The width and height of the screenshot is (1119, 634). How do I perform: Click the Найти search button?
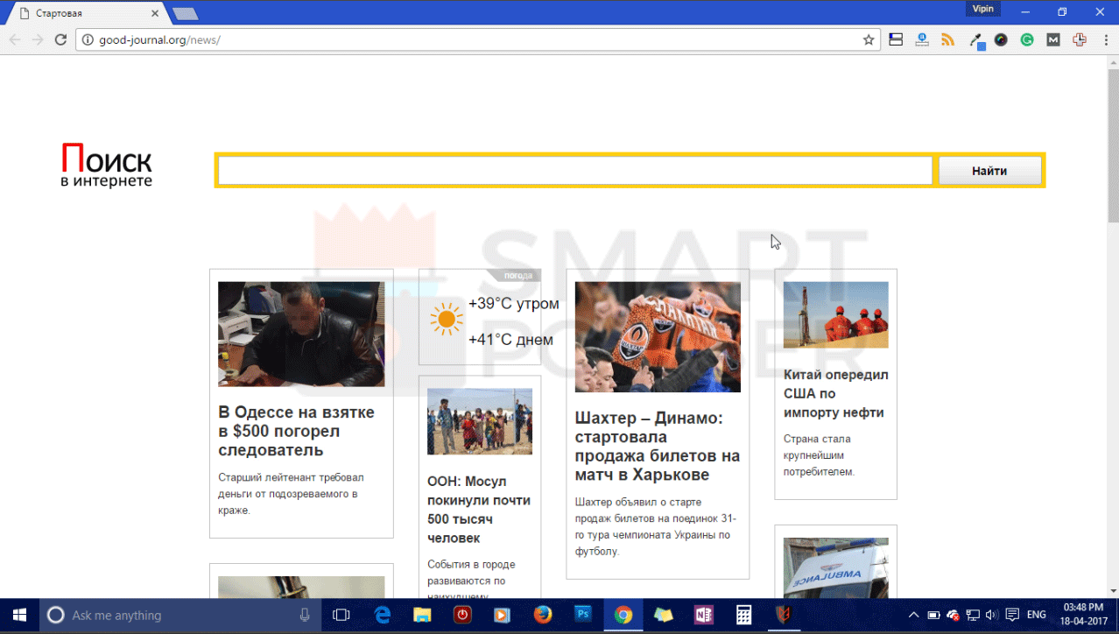[989, 171]
